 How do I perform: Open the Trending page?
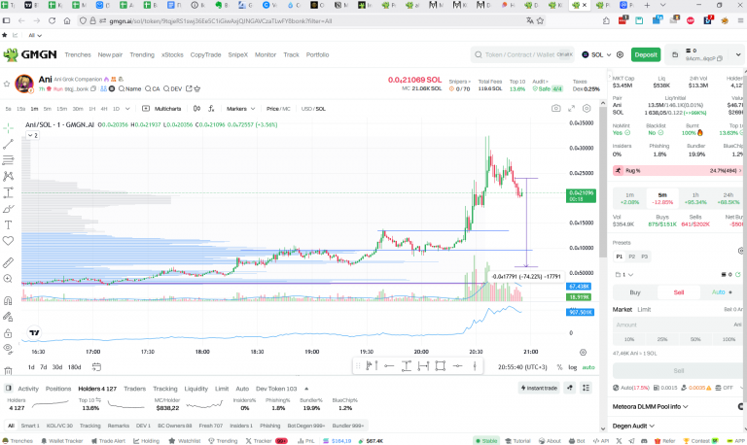142,54
